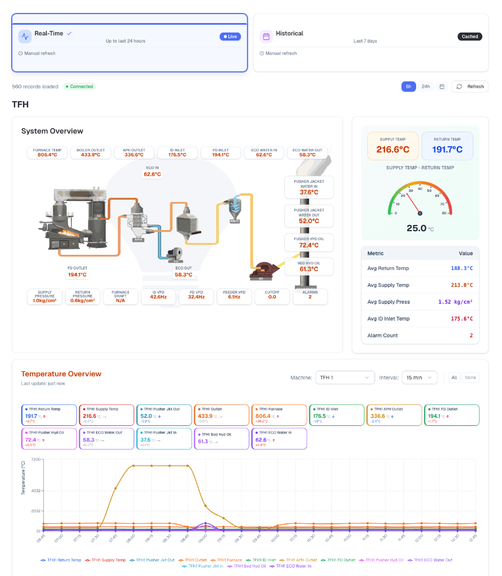Viewport: 502px width, 576px height.
Task: Click the None series button
Action: (471, 377)
